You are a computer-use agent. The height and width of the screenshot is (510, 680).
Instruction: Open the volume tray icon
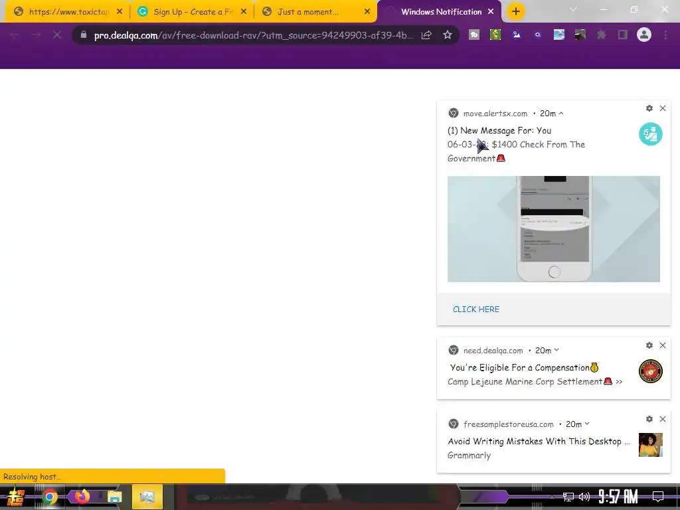584,497
